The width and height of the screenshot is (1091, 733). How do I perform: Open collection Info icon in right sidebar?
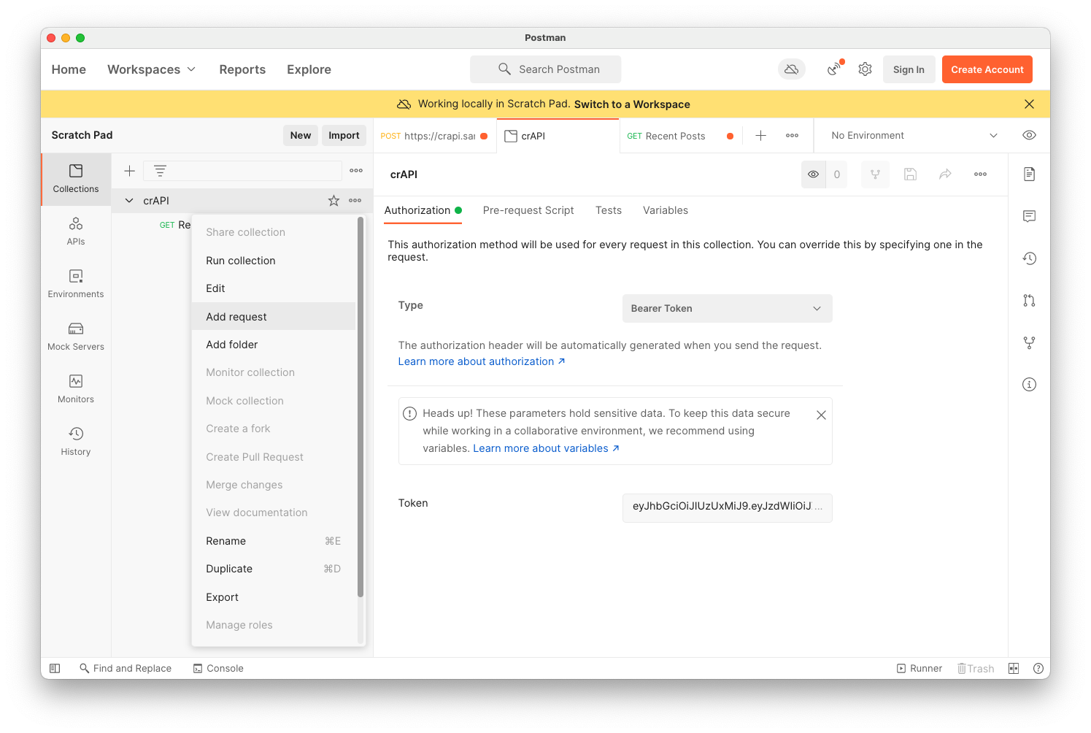1030,385
